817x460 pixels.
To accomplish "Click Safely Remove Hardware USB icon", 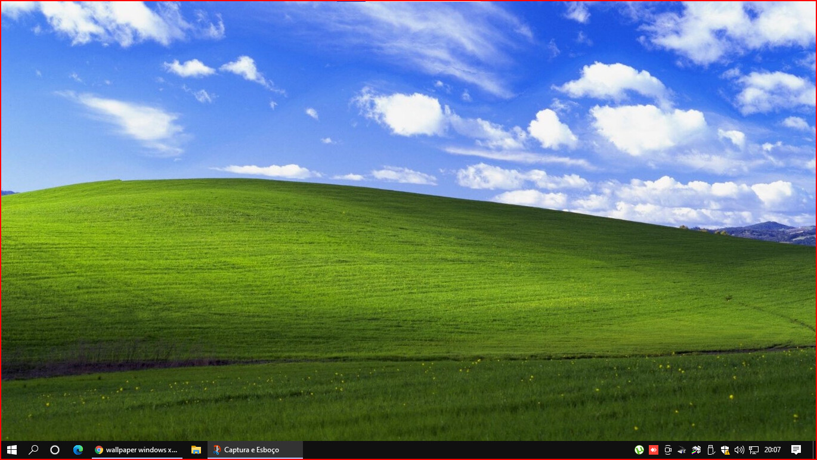I will click(710, 450).
